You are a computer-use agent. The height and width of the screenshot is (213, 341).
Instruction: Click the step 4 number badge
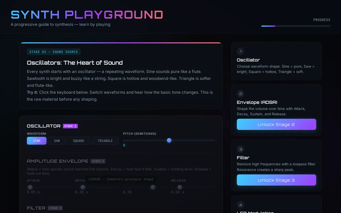[x=241, y=205]
